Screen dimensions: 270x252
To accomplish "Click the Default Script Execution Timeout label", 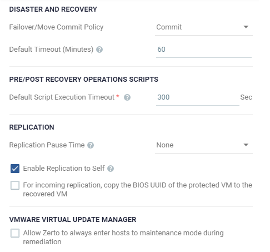I will click(x=62, y=97).
